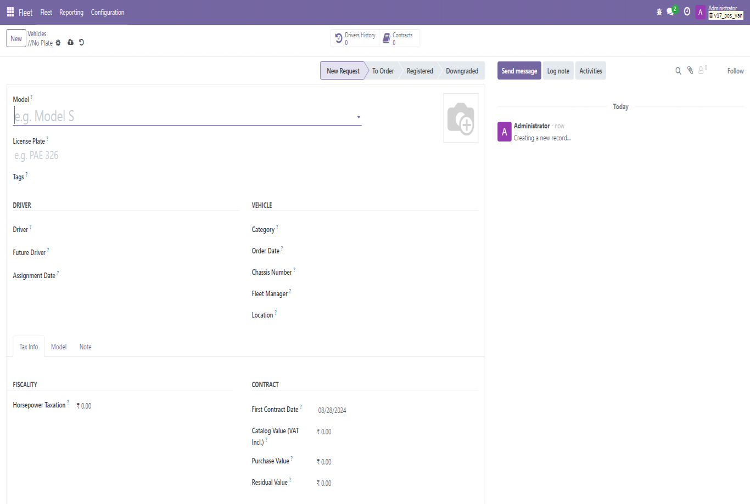Set status to Registered

click(x=419, y=71)
